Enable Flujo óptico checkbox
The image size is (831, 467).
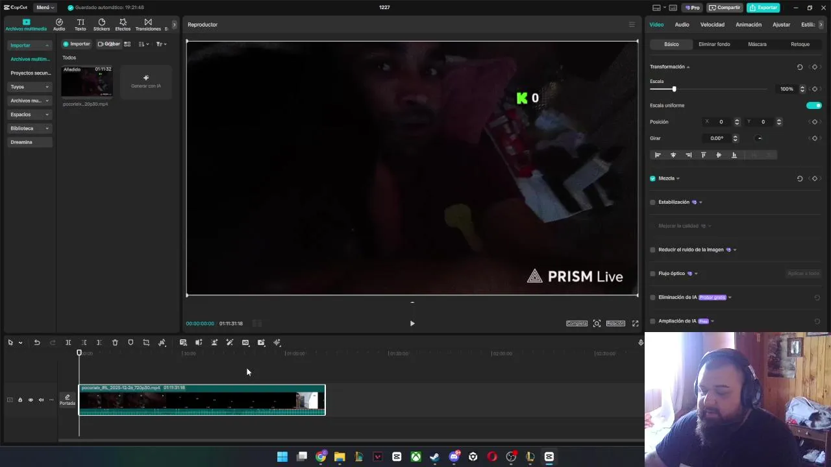pyautogui.click(x=652, y=273)
